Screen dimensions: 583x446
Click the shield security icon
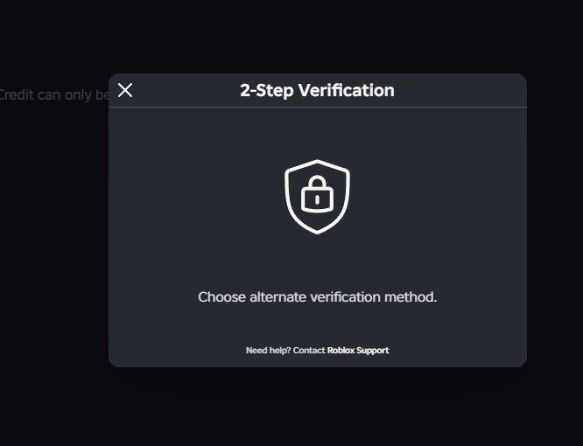[x=317, y=197]
